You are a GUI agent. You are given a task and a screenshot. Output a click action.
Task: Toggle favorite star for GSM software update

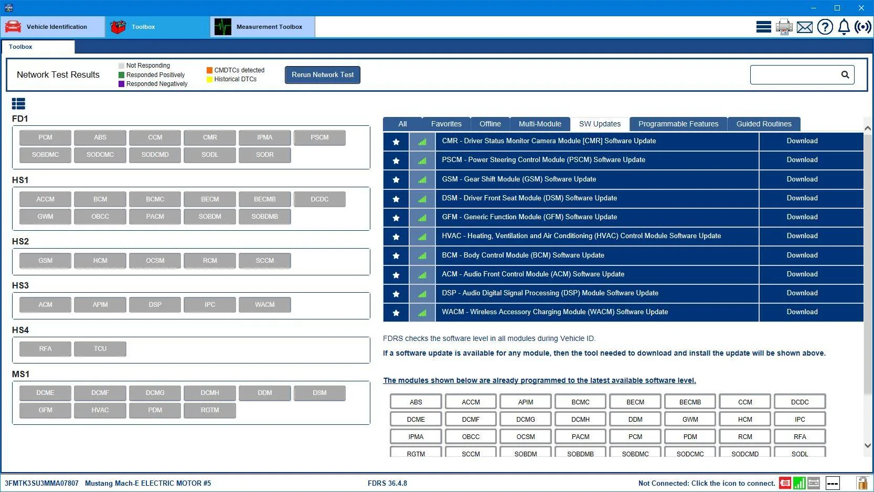coord(396,180)
